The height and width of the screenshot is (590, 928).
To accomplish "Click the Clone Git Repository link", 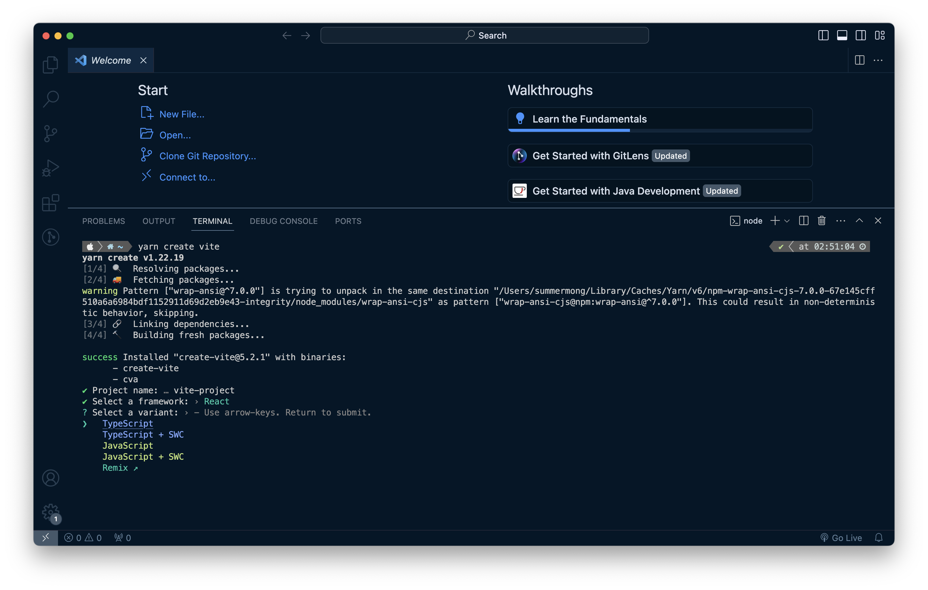I will 207,156.
